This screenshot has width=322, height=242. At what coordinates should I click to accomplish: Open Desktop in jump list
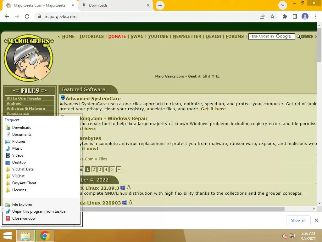point(41,162)
